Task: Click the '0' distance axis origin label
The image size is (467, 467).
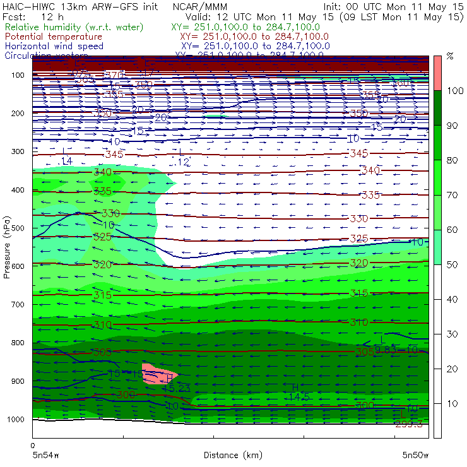Action: 33,446
